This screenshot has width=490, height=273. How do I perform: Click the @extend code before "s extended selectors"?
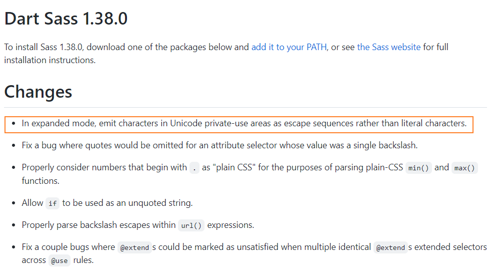pyautogui.click(x=390, y=247)
